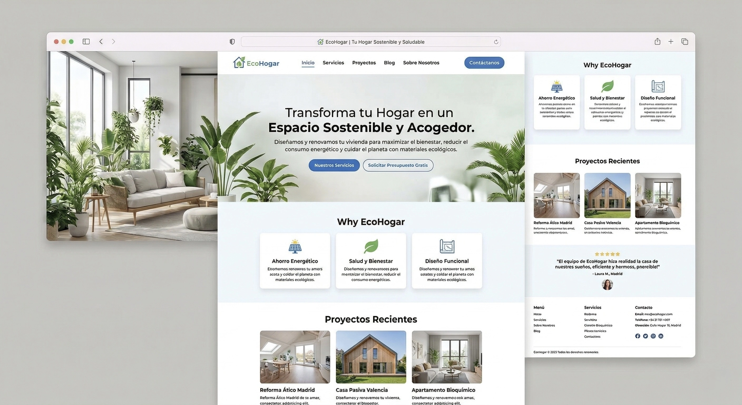Click the EcoHogar house logo in the navbar
The width and height of the screenshot is (742, 405).
(x=238, y=62)
